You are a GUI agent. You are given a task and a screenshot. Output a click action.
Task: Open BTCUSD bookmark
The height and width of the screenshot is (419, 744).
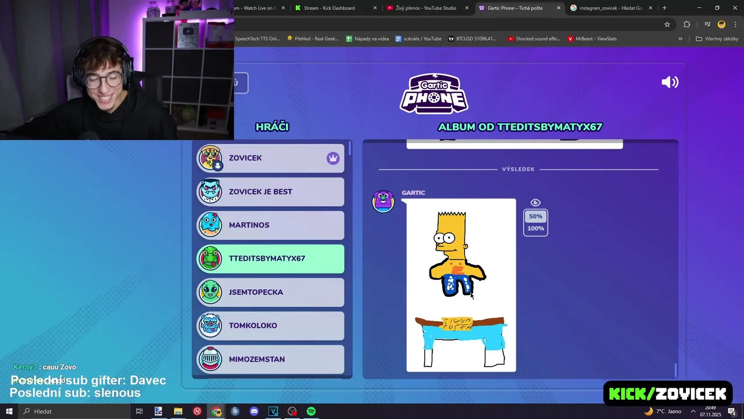tap(472, 39)
